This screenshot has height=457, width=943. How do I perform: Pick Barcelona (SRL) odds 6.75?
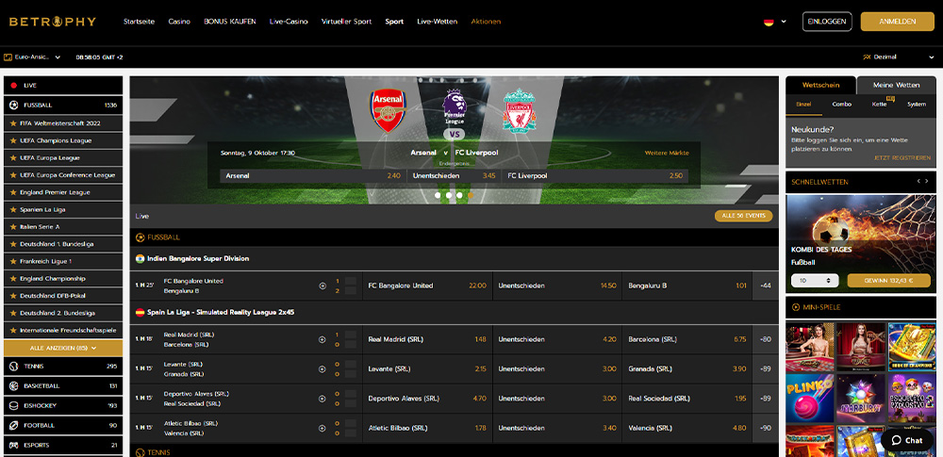pyautogui.click(x=687, y=340)
